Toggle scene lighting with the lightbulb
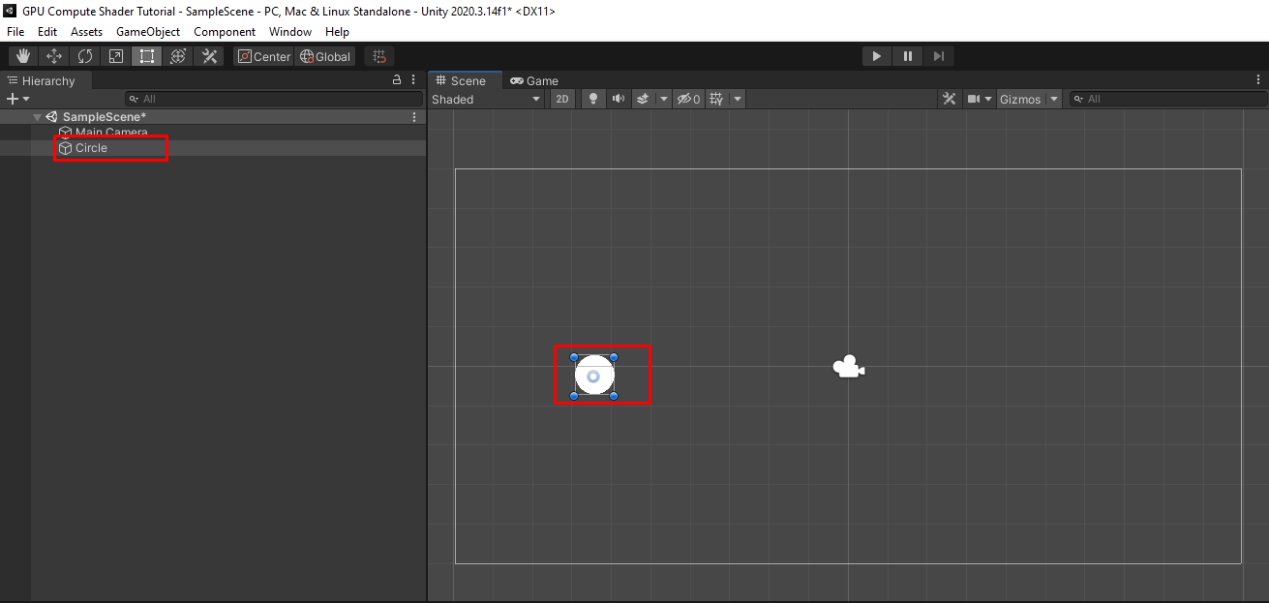This screenshot has height=603, width=1269. 593,99
